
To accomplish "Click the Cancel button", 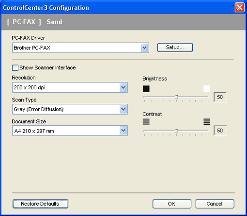I will 215,204.
